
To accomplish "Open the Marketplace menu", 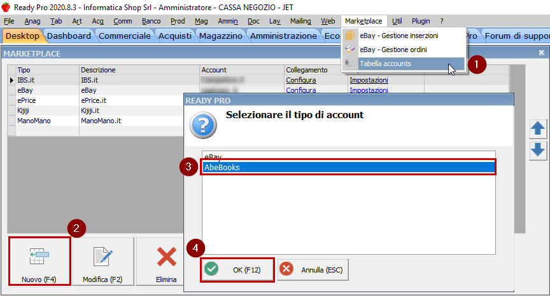I will pos(363,21).
